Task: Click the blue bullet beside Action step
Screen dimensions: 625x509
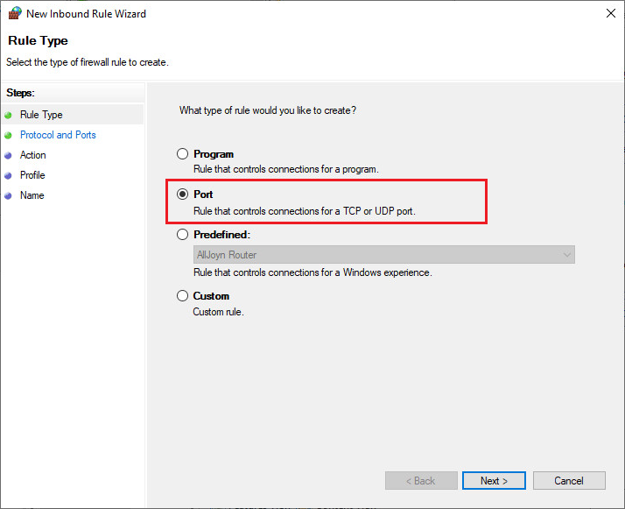Action: click(9, 155)
